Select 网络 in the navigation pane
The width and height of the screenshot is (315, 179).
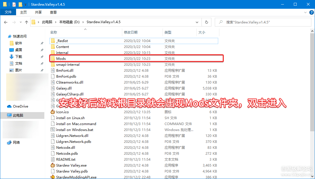coord(16,142)
